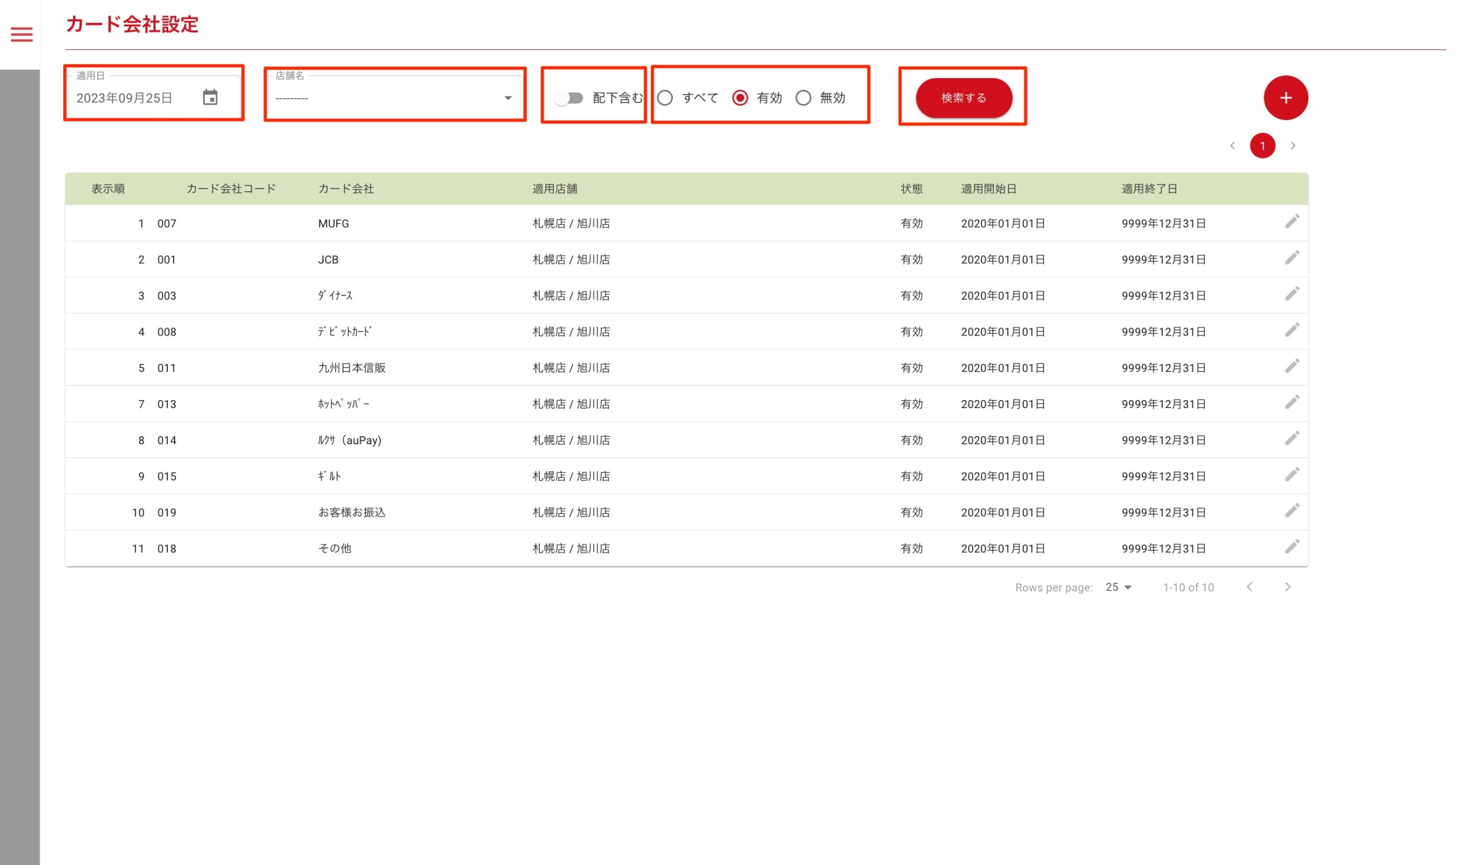Viewport: 1471px width, 865px height.
Task: Sort by the カード会社コード column header
Action: point(230,189)
